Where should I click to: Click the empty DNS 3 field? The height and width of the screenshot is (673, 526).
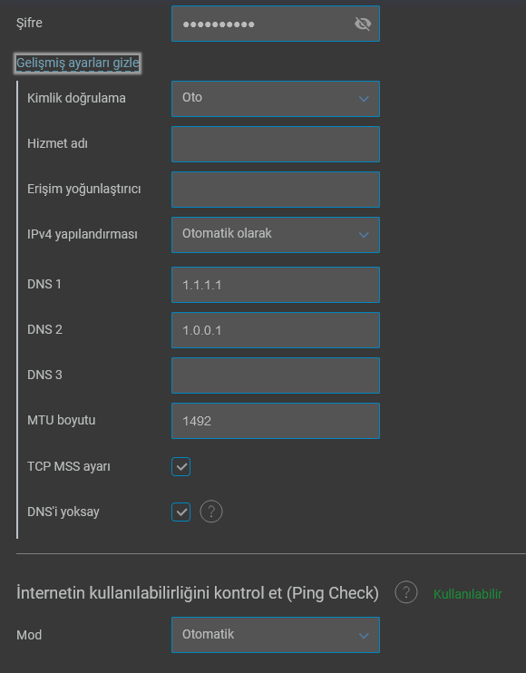coord(276,376)
